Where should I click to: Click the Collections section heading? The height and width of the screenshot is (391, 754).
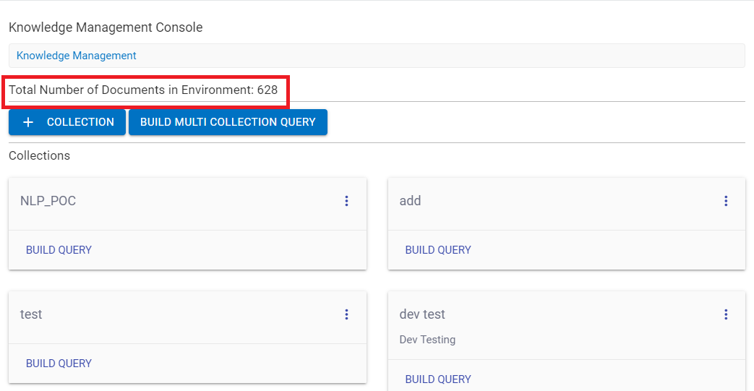tap(40, 155)
